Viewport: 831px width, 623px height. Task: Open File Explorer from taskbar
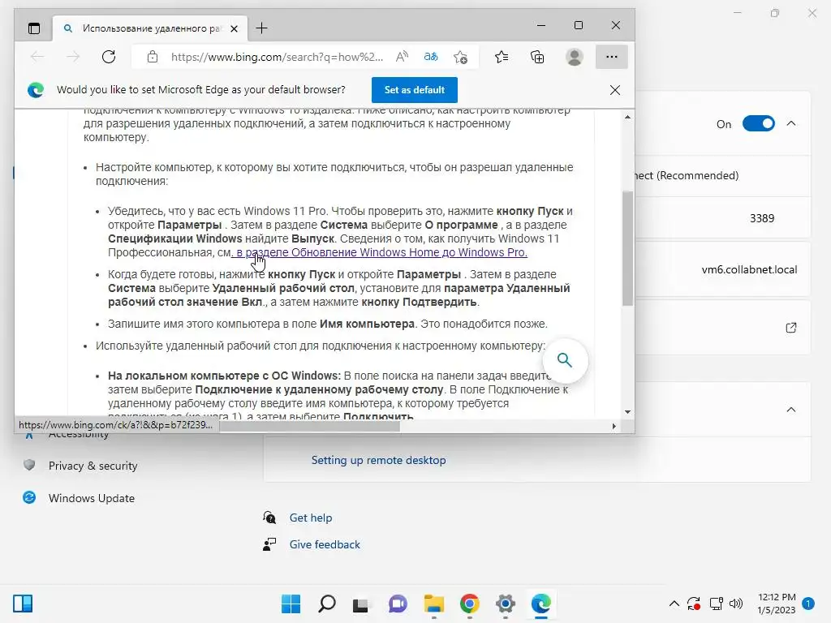433,604
